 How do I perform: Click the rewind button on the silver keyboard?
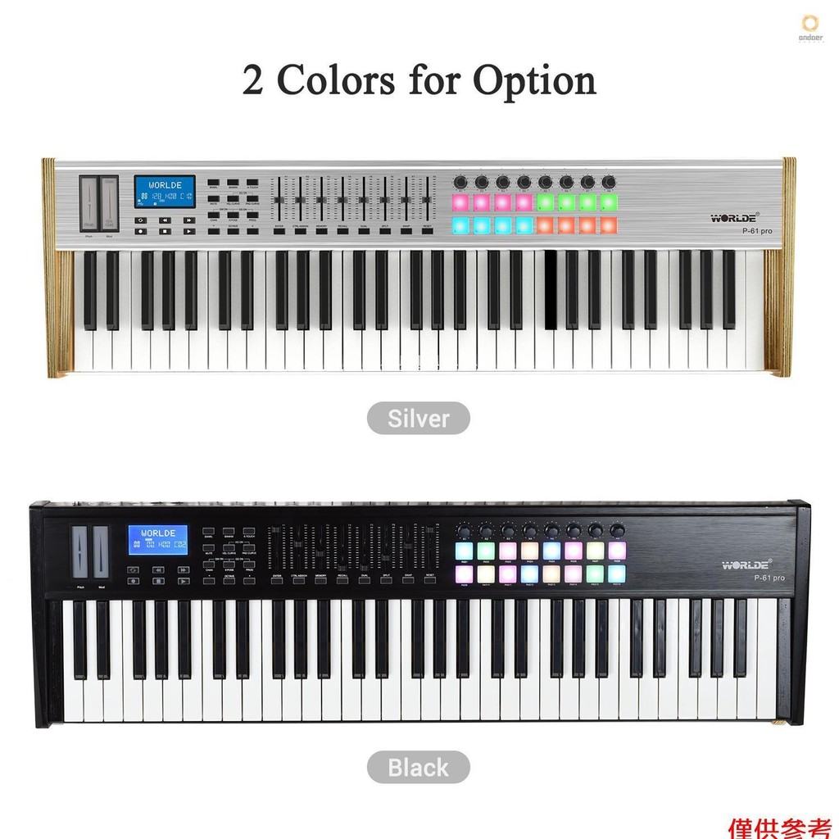[x=165, y=220]
